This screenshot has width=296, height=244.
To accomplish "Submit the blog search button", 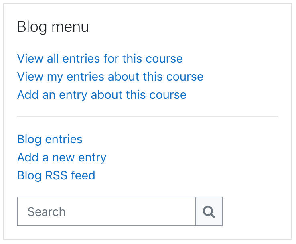I will click(209, 211).
